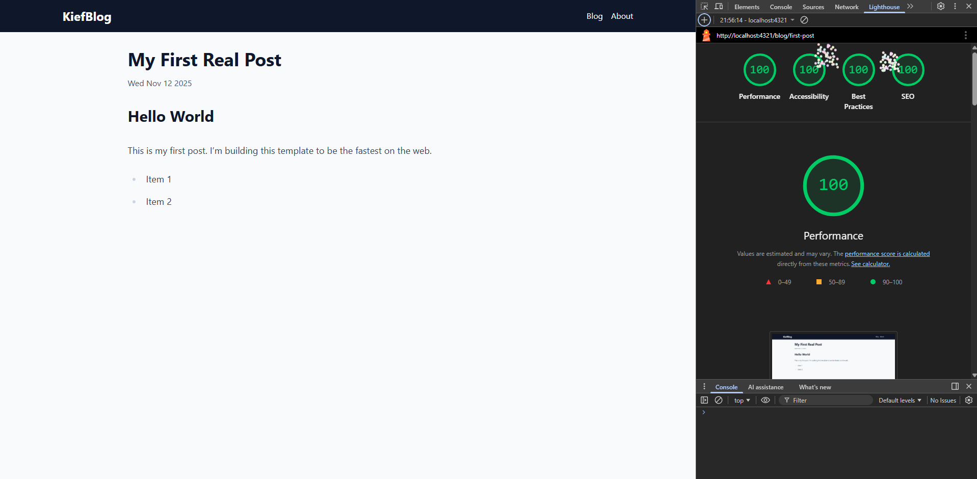Expand the report history dropdown for localhost:4321
This screenshot has width=977, height=479.
pyautogui.click(x=794, y=20)
